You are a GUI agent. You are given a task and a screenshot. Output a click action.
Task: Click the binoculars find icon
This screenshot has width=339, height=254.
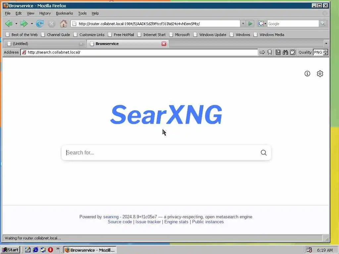(285, 52)
